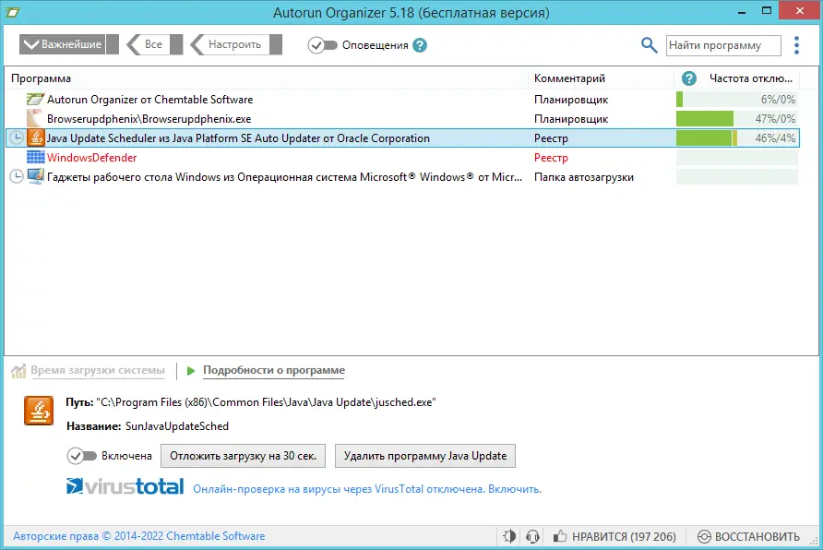Select the red WindowsDefender entry

(92, 158)
